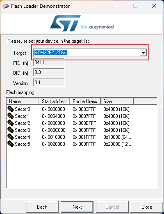Viewport: 164px width, 214px height.
Task: Click the Close button at bottom
Action: point(147,207)
